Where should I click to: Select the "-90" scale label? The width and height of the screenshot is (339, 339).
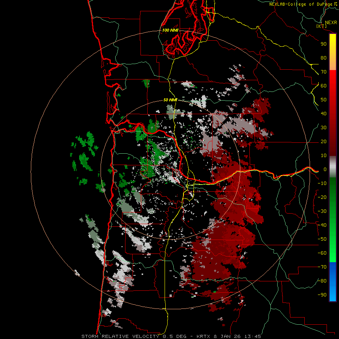[x=322, y=295]
